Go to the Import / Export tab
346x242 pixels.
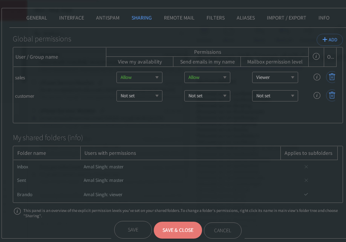point(286,18)
